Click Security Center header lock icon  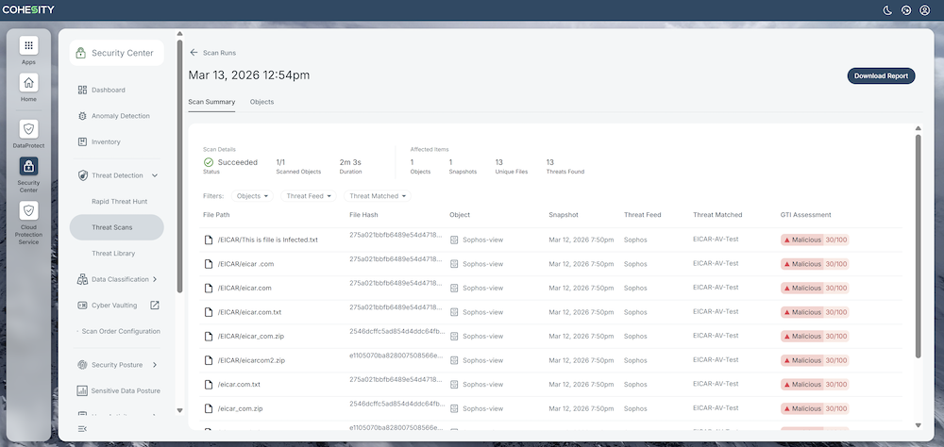80,53
